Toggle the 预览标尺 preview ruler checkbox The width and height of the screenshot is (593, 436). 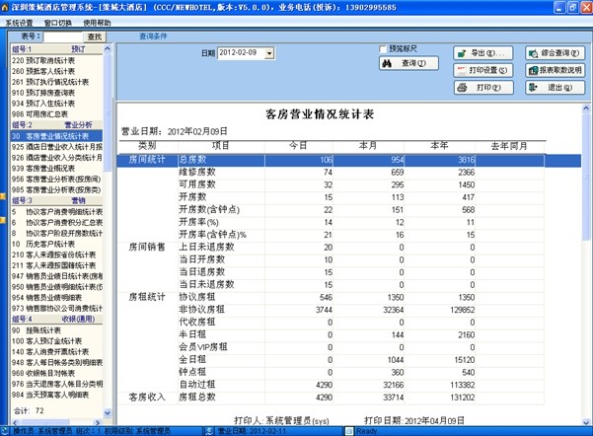point(383,48)
